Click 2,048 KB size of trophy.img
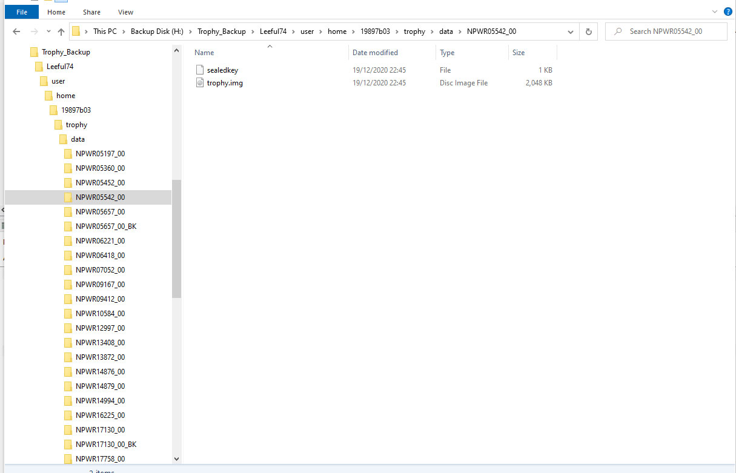The height and width of the screenshot is (473, 736). coord(539,83)
